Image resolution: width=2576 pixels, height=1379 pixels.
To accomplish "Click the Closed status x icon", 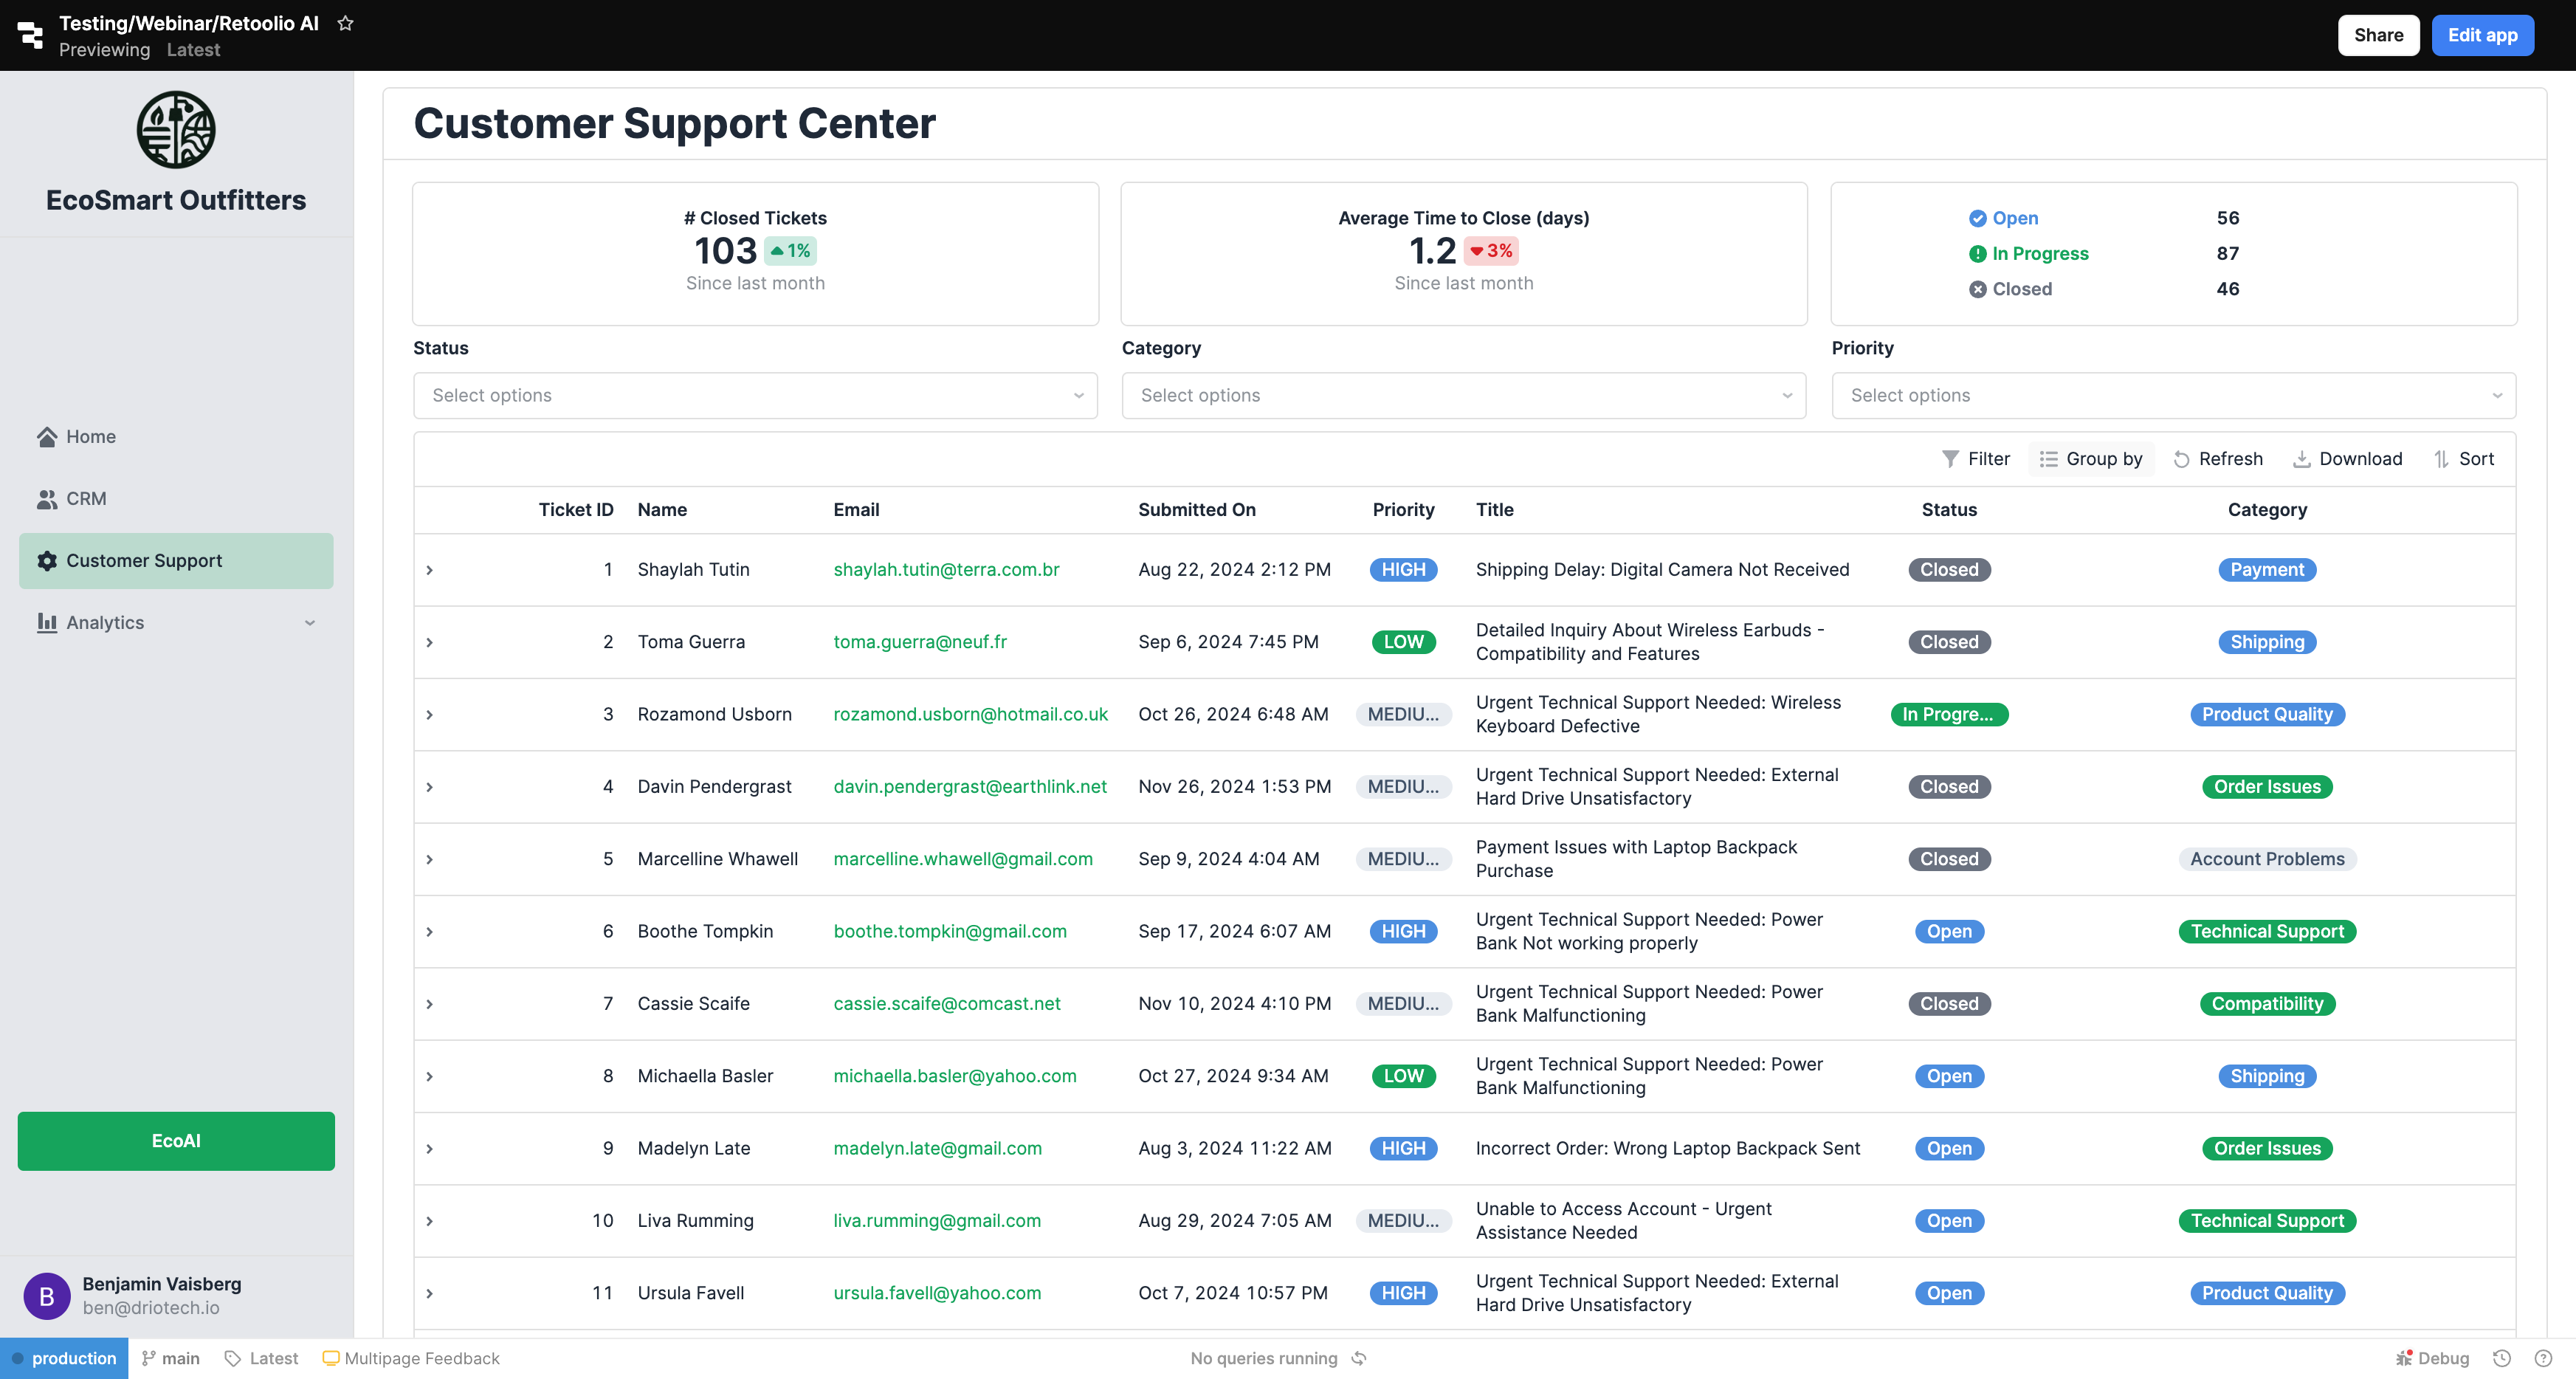I will tap(1977, 289).
